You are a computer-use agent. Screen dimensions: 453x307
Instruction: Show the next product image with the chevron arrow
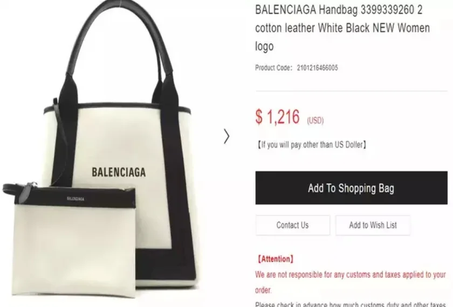[x=226, y=136]
